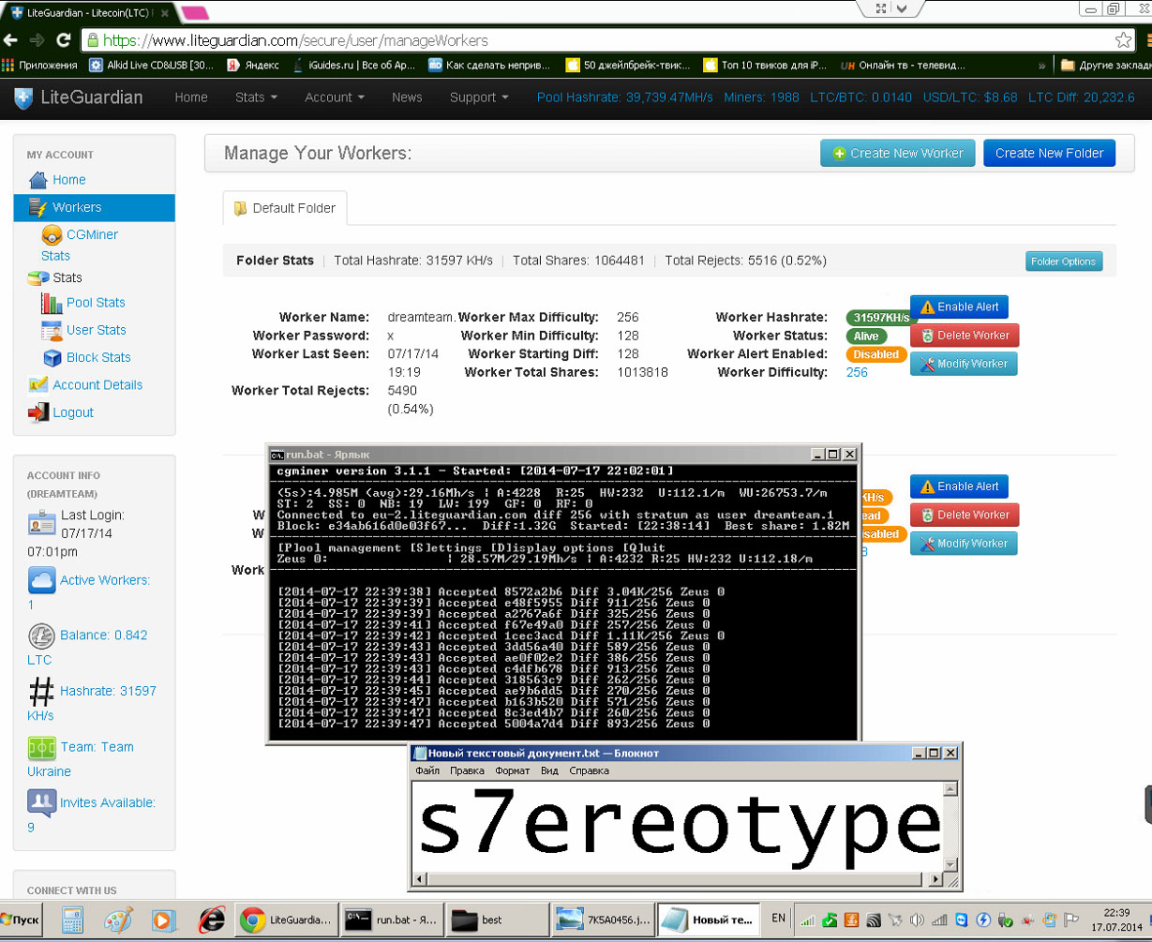Click the Team Ukraine link
The width and height of the screenshot is (1152, 942).
tap(81, 758)
